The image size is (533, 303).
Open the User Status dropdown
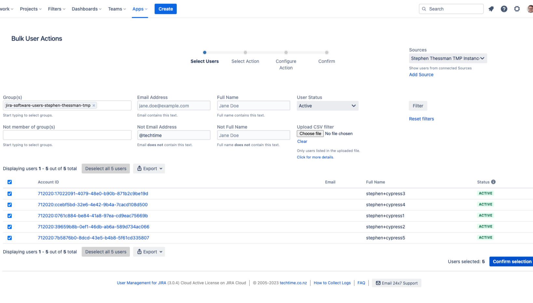click(327, 106)
